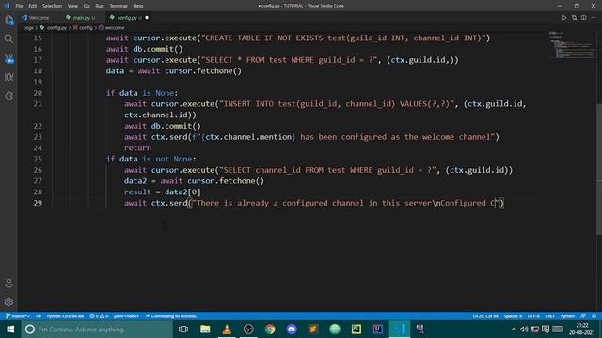This screenshot has height=338, width=602.
Task: Click the result = data2[0] line
Action: [163, 192]
